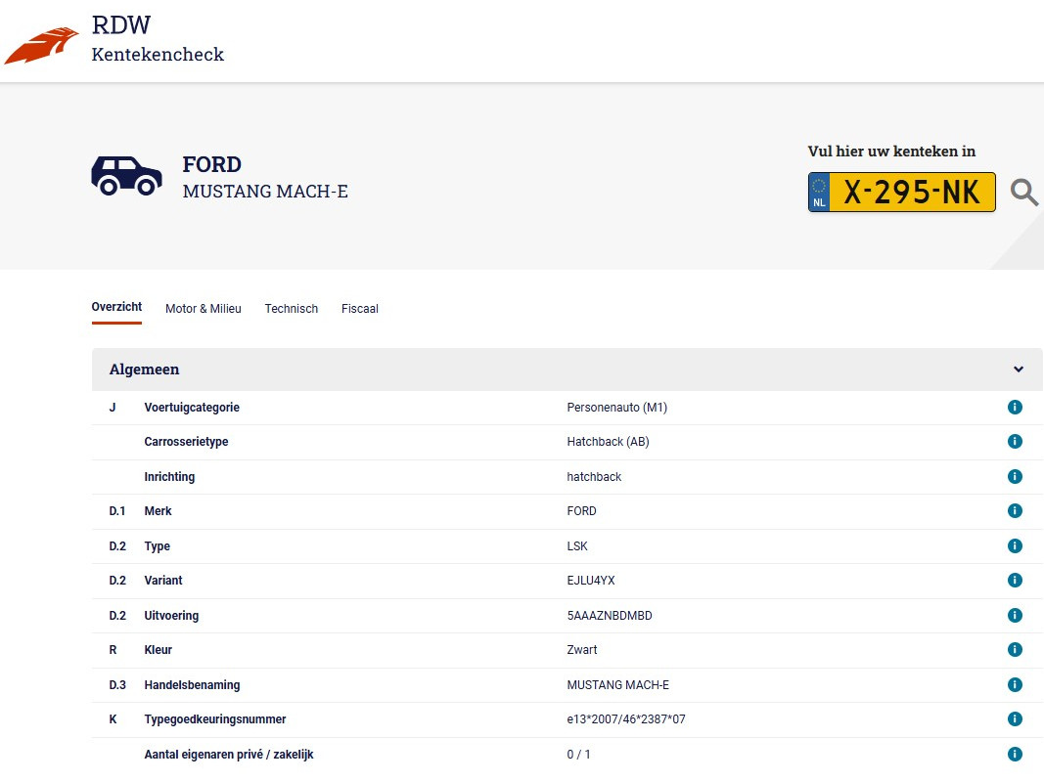Open info icon for Kleur row

pos(1015,650)
